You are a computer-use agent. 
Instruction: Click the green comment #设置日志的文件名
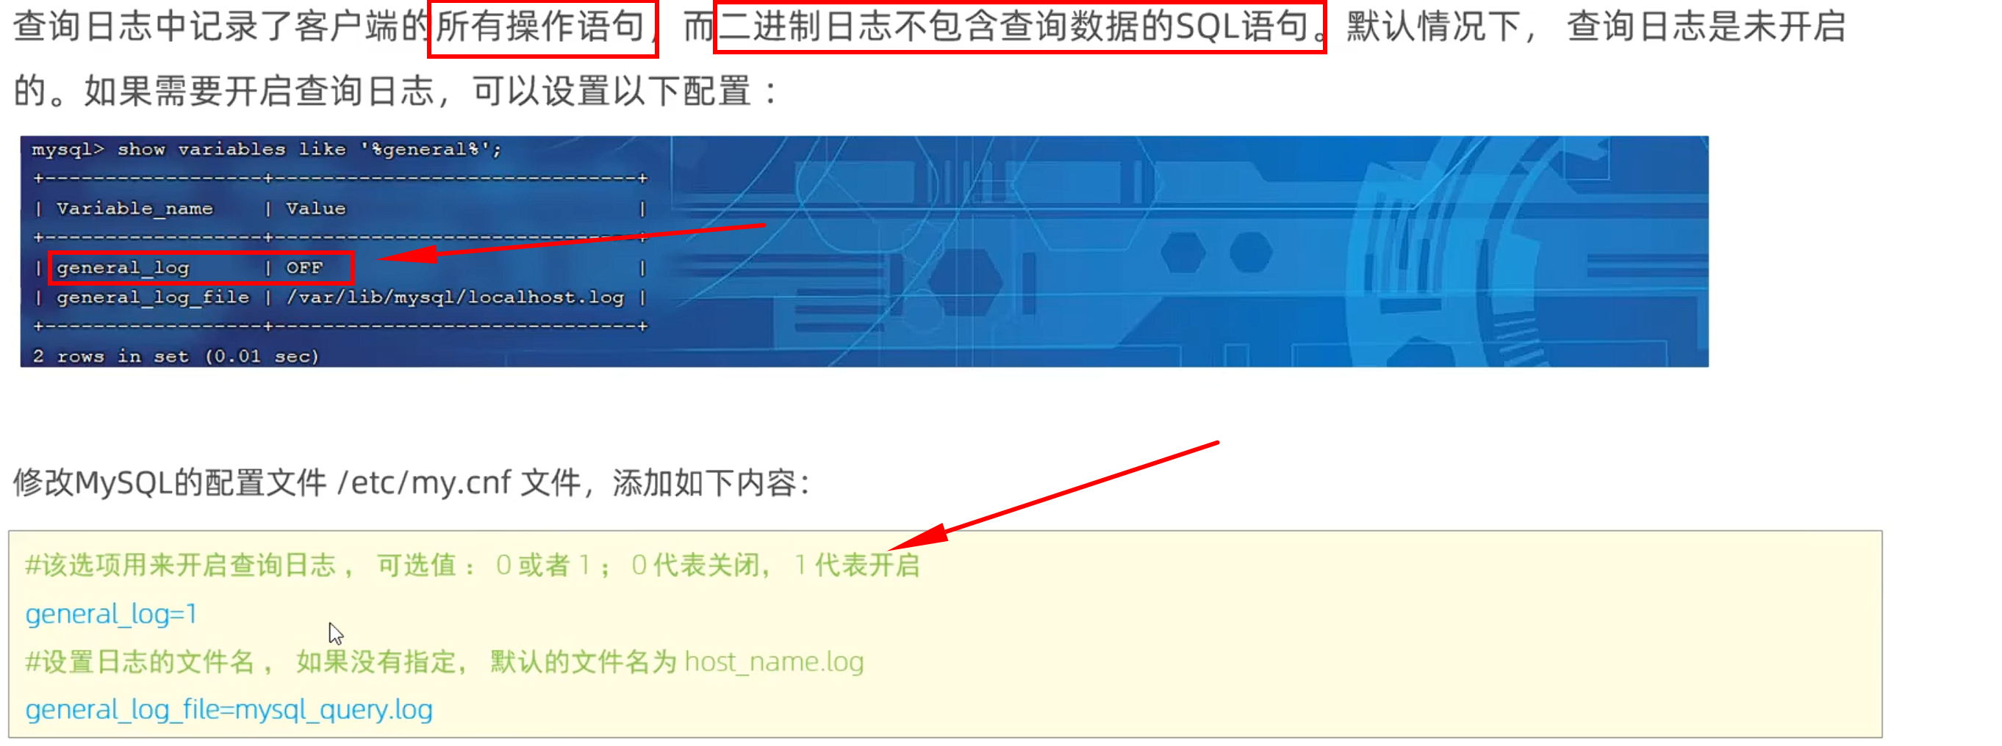(x=140, y=662)
